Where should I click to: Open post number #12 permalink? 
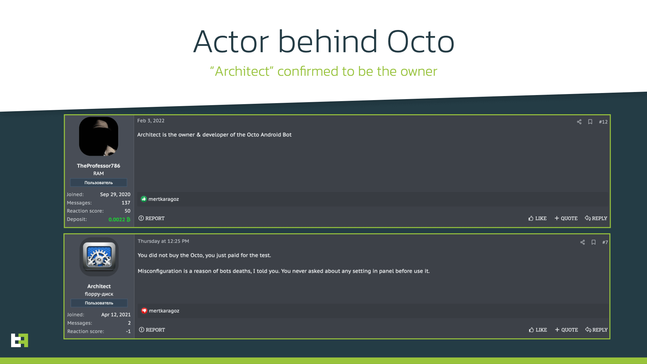(603, 122)
